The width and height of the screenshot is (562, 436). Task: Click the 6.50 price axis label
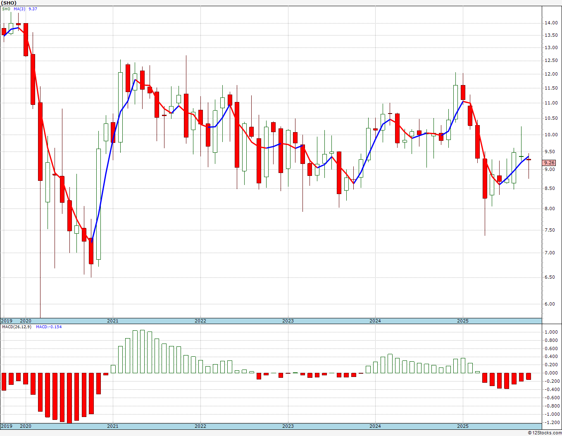[550, 277]
